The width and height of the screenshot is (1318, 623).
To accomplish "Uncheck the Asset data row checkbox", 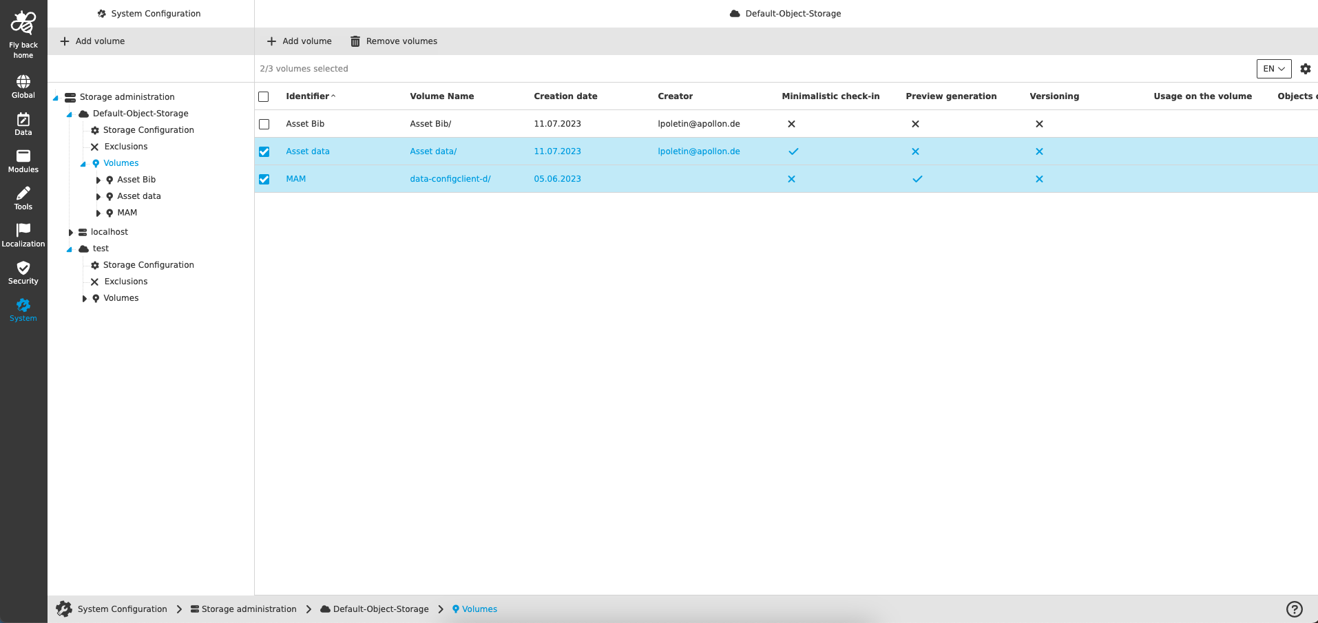I will (x=264, y=151).
